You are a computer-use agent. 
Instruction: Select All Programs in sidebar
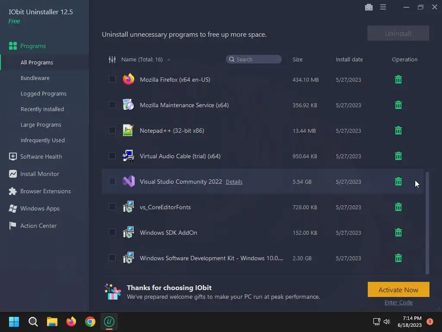[37, 62]
